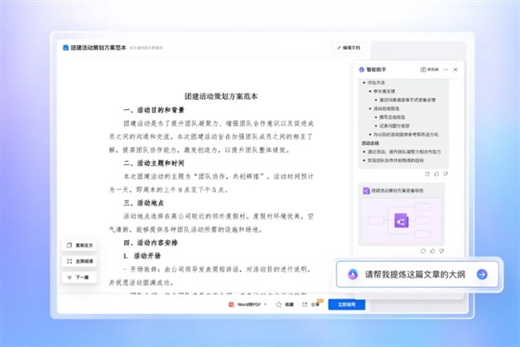
Task: Give thumbs up to the outline reply
Action: click(x=437, y=173)
